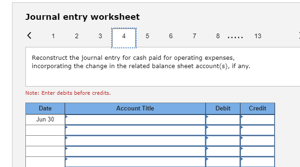Click Credit field in fourth row
The image size is (300, 167).
(258, 151)
